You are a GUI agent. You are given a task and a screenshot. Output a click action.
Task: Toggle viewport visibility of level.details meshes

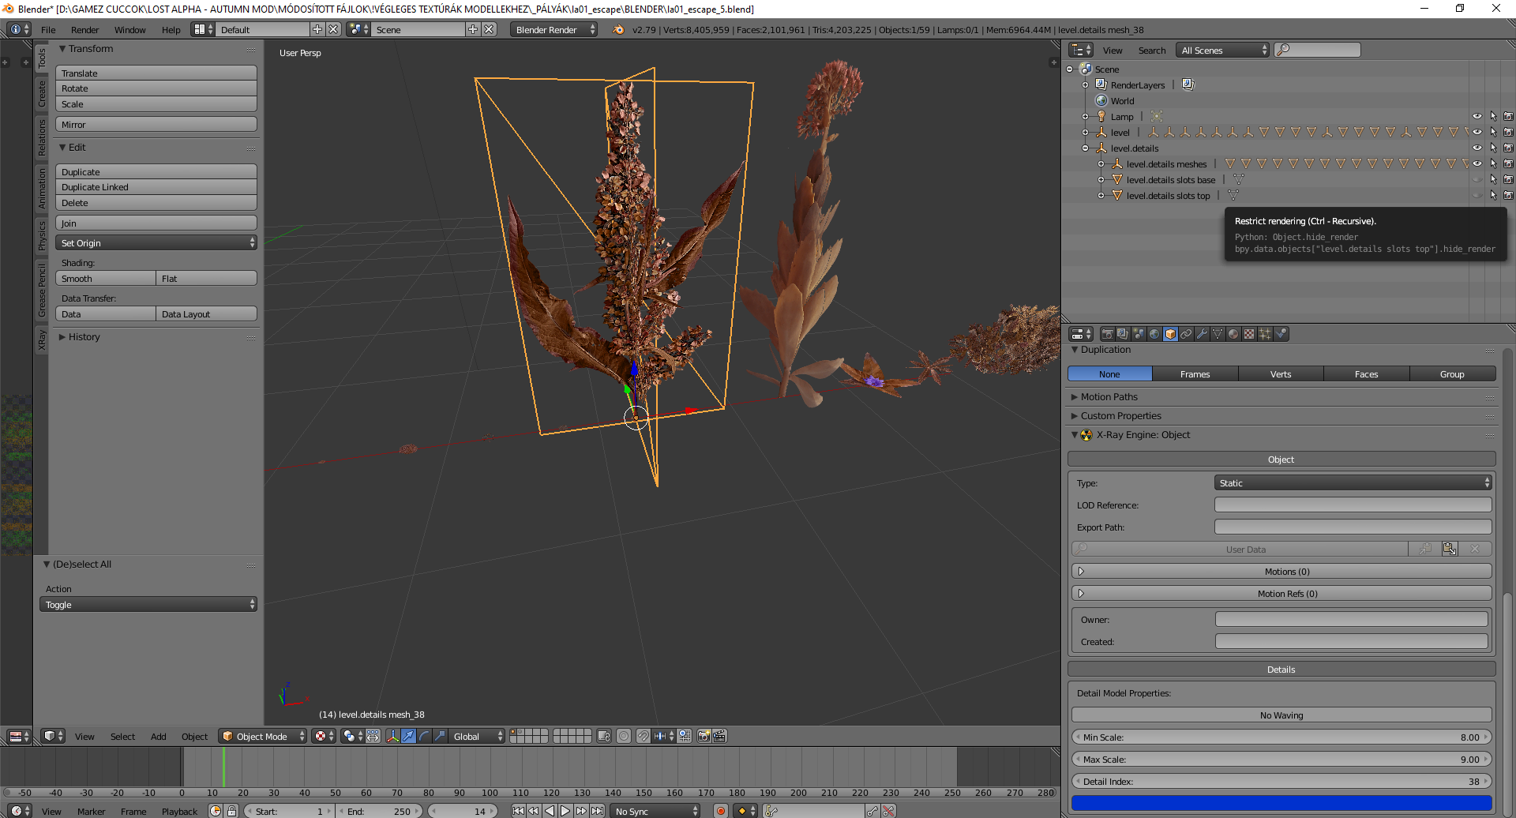pyautogui.click(x=1477, y=163)
